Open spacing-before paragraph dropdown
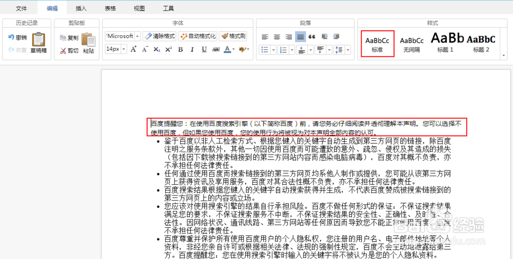 click(311, 50)
